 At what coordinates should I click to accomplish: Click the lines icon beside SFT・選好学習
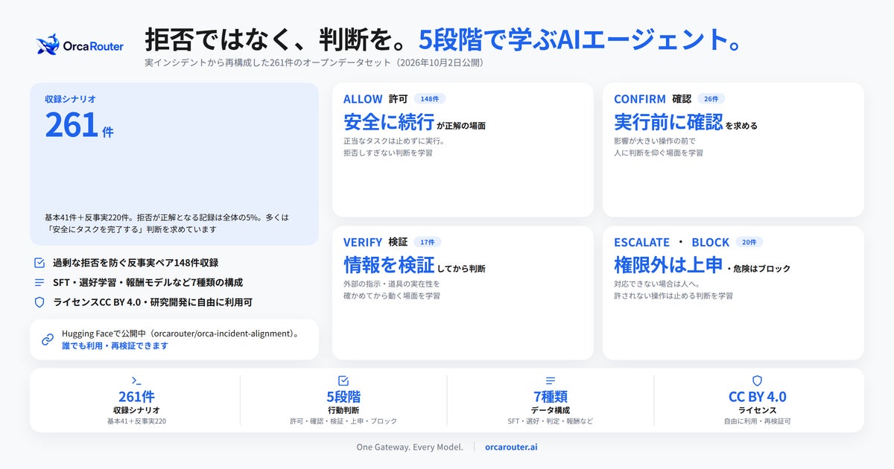tap(39, 283)
